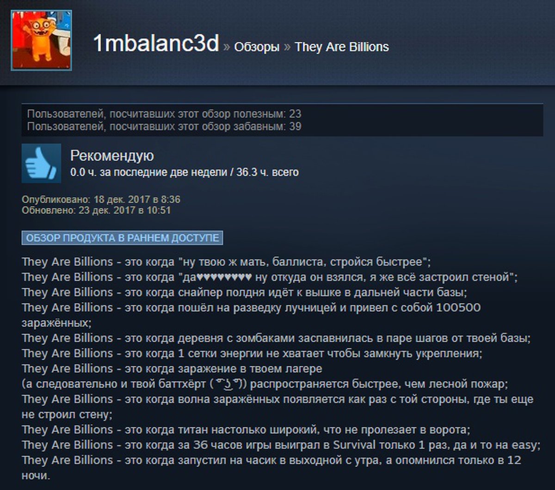Click the ОБЗОР ПРОДУКТА В РАННЕМ ДОСТУПЕ badge
Viewport: 555px width, 490px height.
[123, 238]
